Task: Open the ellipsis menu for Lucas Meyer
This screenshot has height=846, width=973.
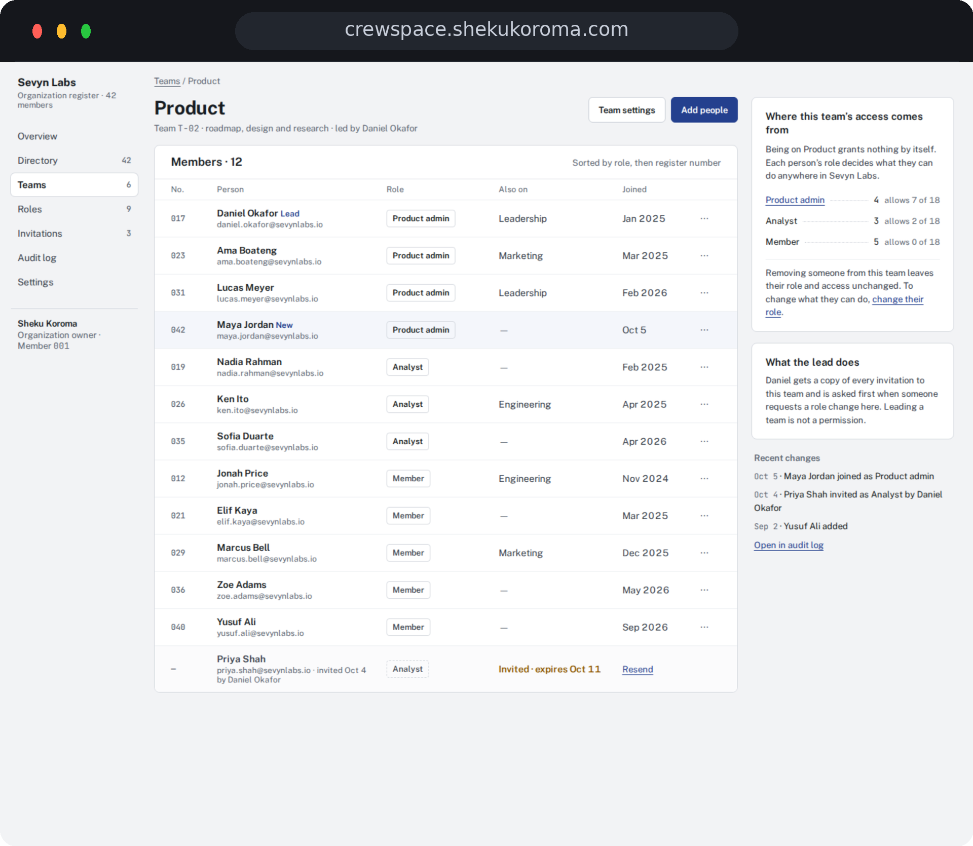Action: (x=704, y=293)
